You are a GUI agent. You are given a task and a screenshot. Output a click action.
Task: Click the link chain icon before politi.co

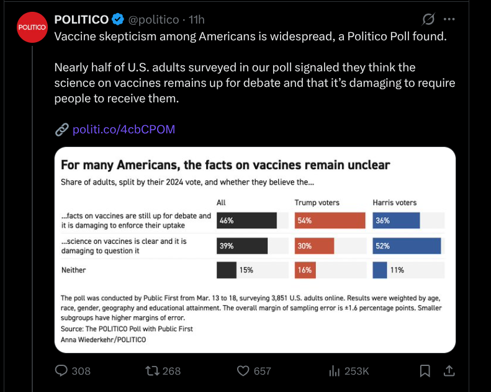[61, 130]
